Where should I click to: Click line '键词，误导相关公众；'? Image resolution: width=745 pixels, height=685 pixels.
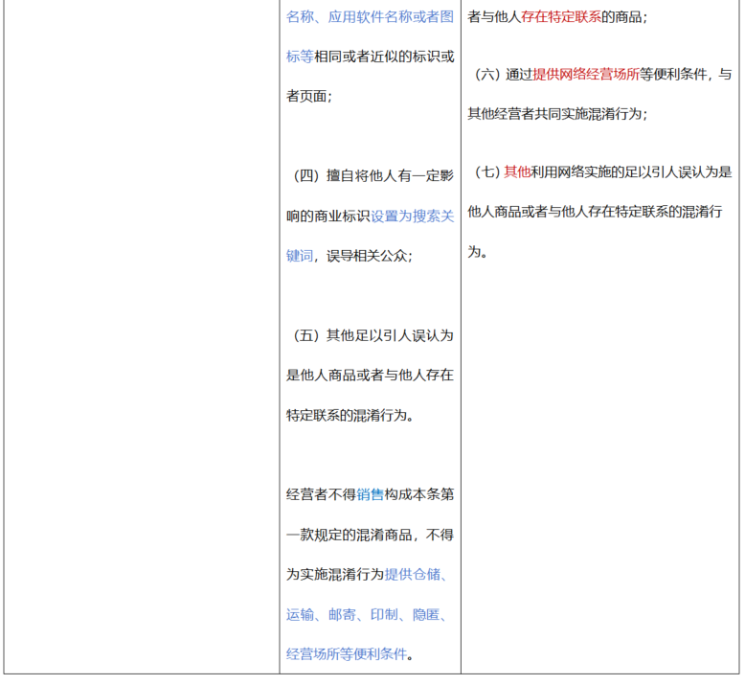[350, 256]
